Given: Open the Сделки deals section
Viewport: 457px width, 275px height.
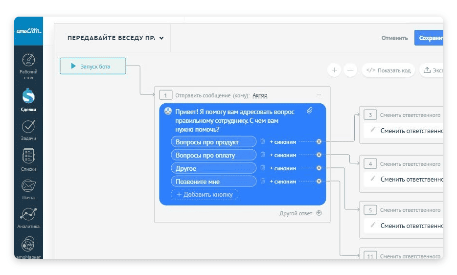Looking at the screenshot, I should (29, 96).
